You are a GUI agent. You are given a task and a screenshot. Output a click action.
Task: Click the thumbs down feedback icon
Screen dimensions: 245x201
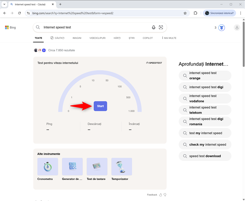point(165,195)
